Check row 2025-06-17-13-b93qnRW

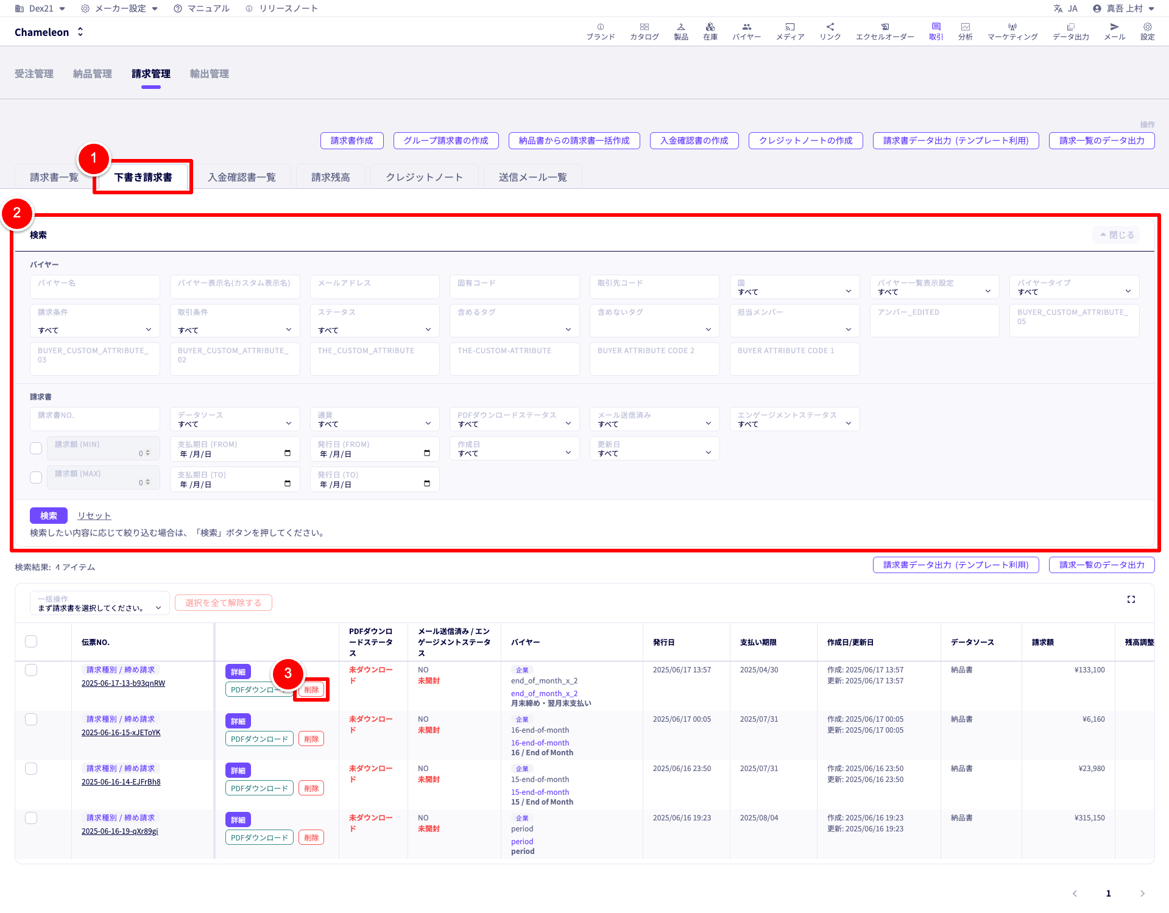tap(31, 670)
